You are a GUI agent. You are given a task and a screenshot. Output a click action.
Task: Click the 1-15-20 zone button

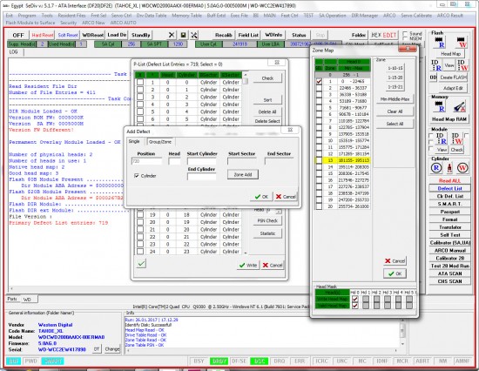tap(395, 78)
